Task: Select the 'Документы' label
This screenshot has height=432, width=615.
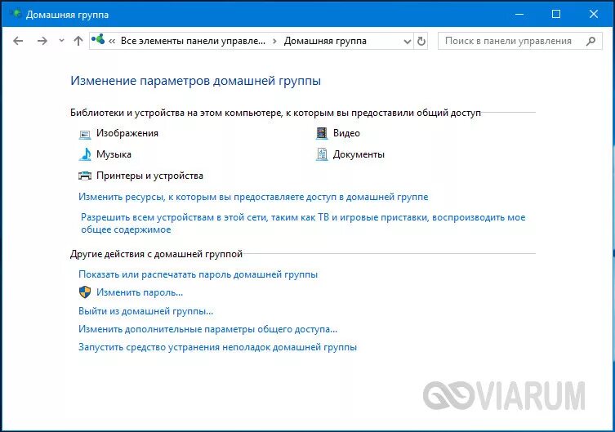Action: pos(359,154)
